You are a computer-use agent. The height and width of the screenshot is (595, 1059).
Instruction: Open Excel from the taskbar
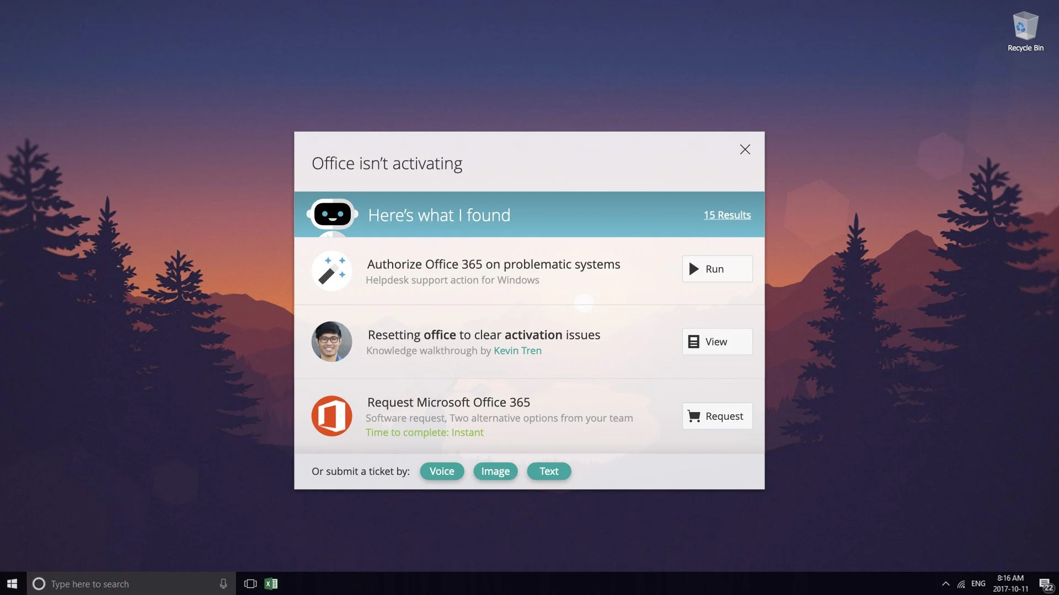click(x=271, y=583)
